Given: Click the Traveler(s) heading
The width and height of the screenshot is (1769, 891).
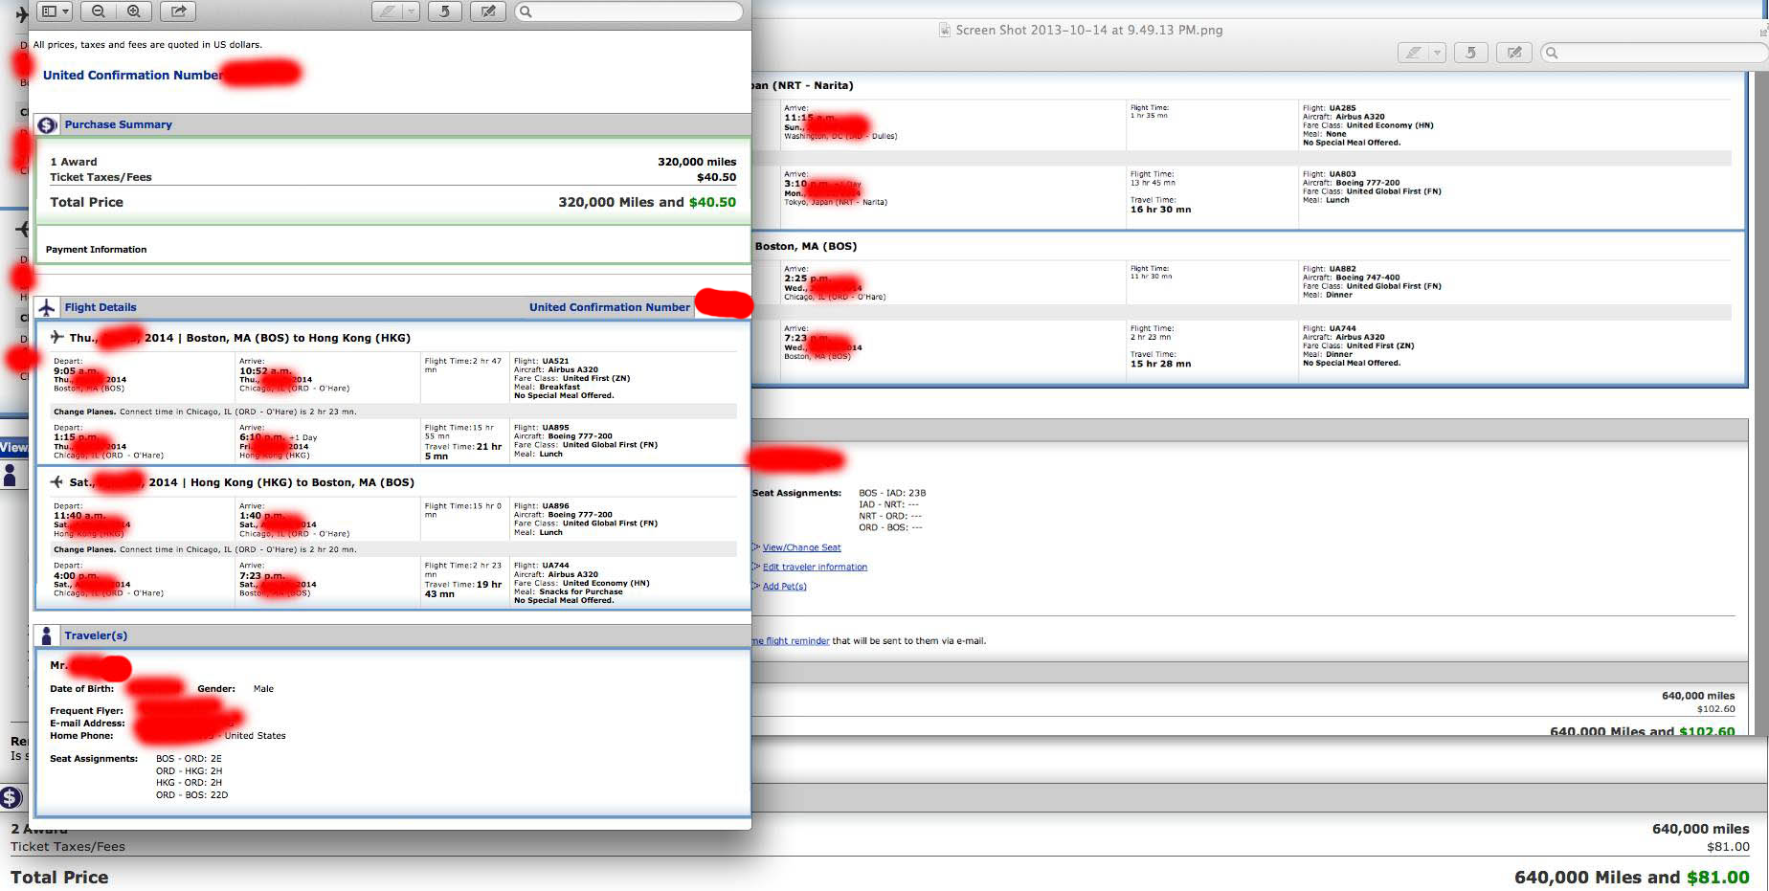Looking at the screenshot, I should coord(96,635).
